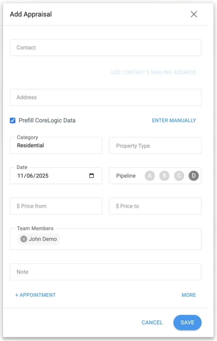Image resolution: width=217 pixels, height=341 pixels.
Task: Click the Price from field
Action: click(56, 206)
